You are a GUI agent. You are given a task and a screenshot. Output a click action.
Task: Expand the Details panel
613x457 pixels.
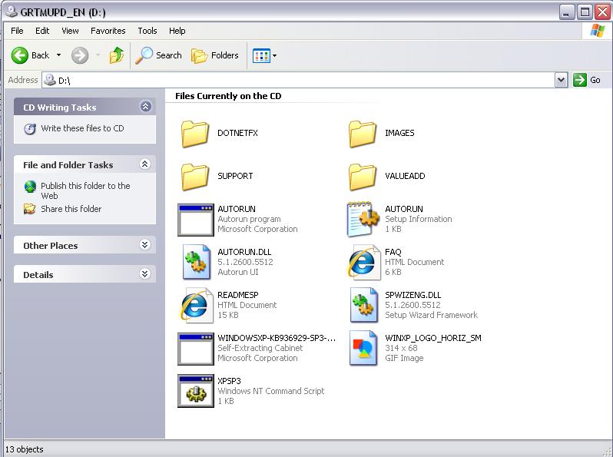(144, 274)
